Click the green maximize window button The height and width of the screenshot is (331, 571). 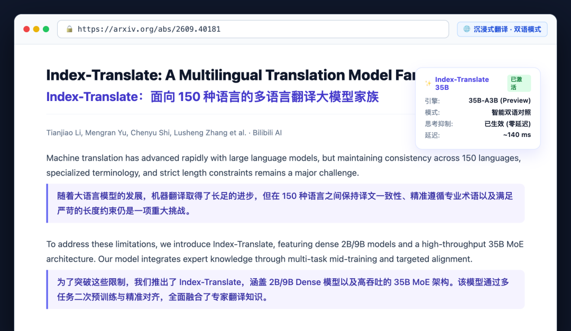tap(46, 29)
